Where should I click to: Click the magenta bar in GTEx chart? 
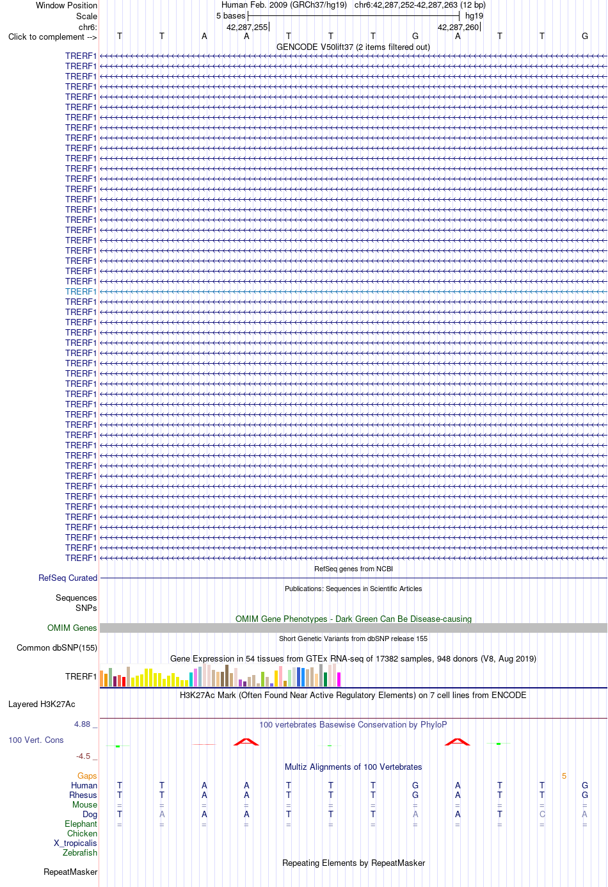click(339, 679)
